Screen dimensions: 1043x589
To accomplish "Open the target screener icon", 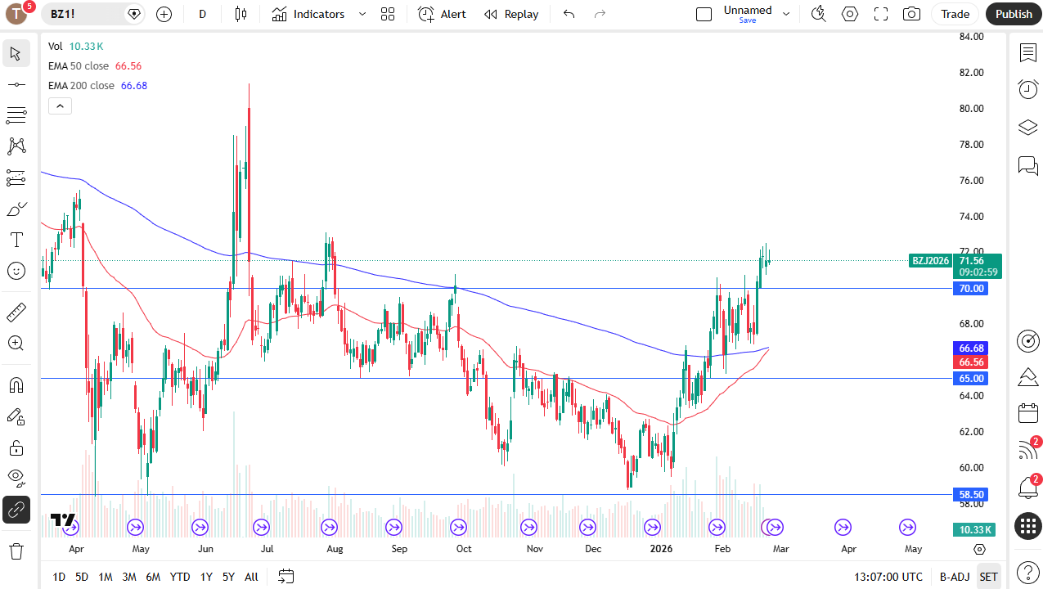I will 1027,340.
